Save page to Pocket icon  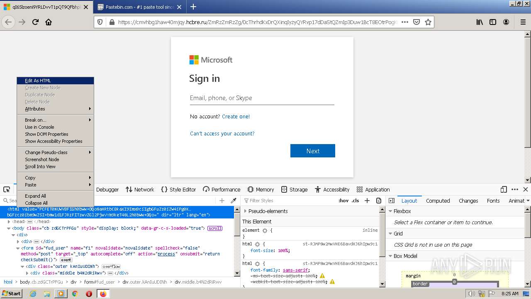click(x=417, y=22)
